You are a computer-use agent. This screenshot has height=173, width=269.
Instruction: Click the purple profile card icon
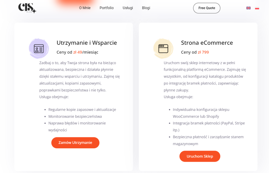click(39, 49)
